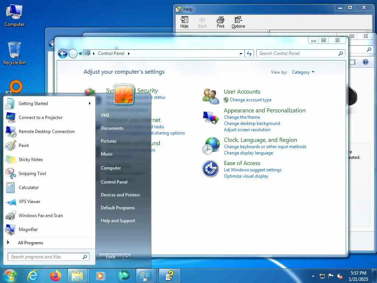The height and width of the screenshot is (283, 377).
Task: Click the Clock, Language, and Region globe icon
Action: [211, 146]
